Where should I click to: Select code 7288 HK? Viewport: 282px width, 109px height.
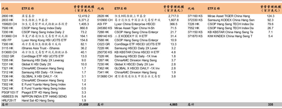pyautogui.click(x=103, y=32)
